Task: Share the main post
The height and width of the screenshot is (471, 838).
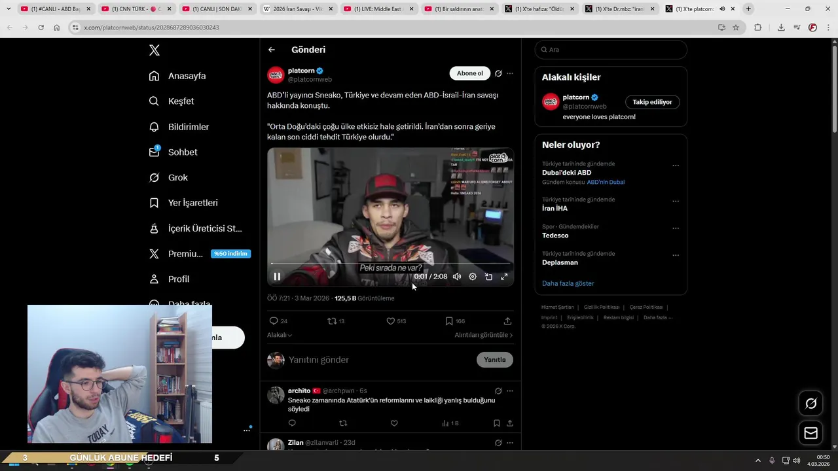Action: tap(507, 321)
